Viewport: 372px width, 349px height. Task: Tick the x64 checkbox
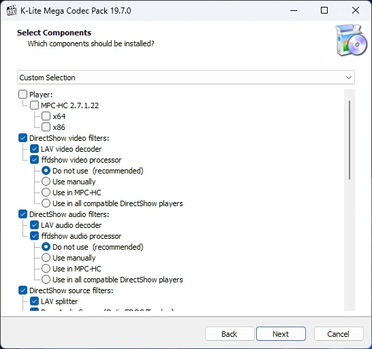click(46, 116)
